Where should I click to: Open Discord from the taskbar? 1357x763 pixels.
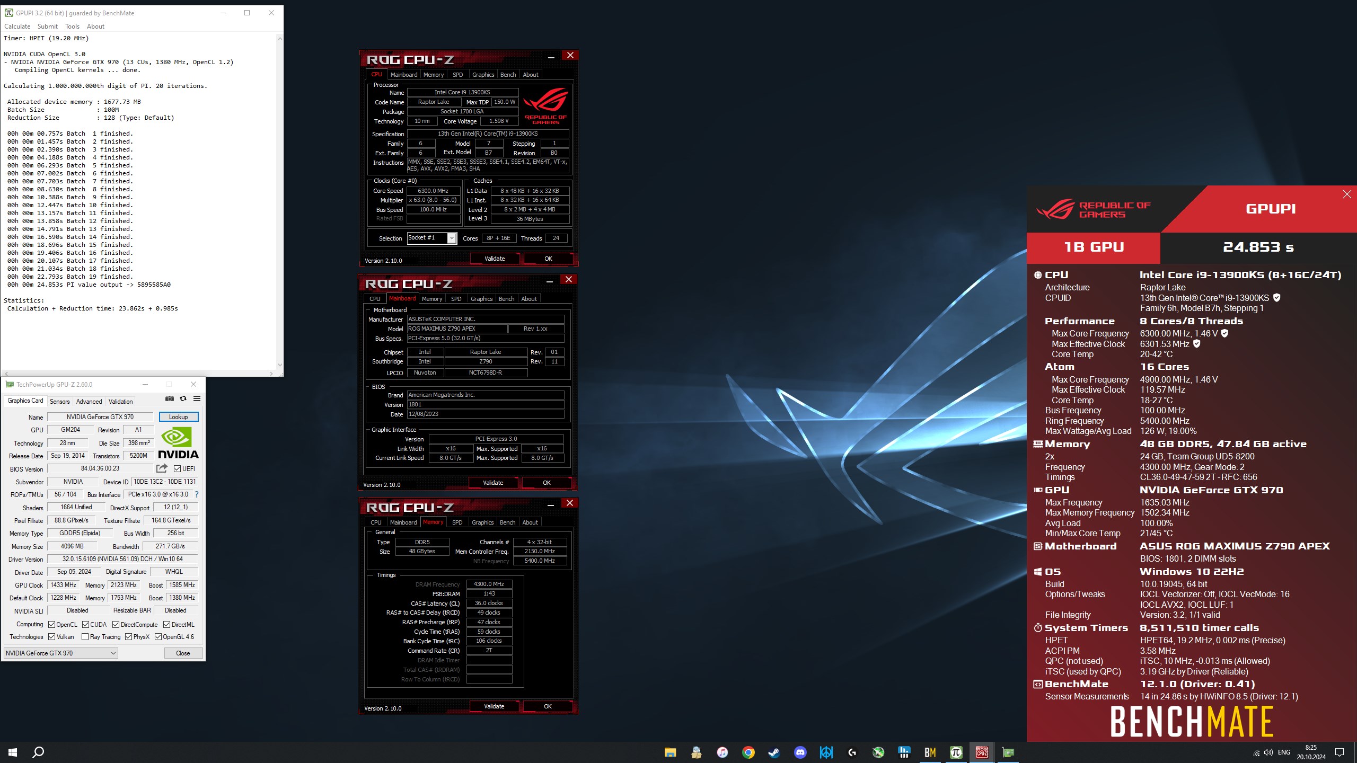(x=800, y=752)
